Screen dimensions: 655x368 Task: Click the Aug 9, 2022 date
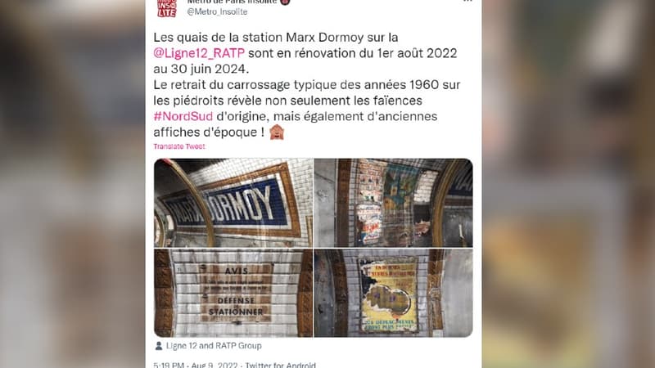pyautogui.click(x=215, y=365)
